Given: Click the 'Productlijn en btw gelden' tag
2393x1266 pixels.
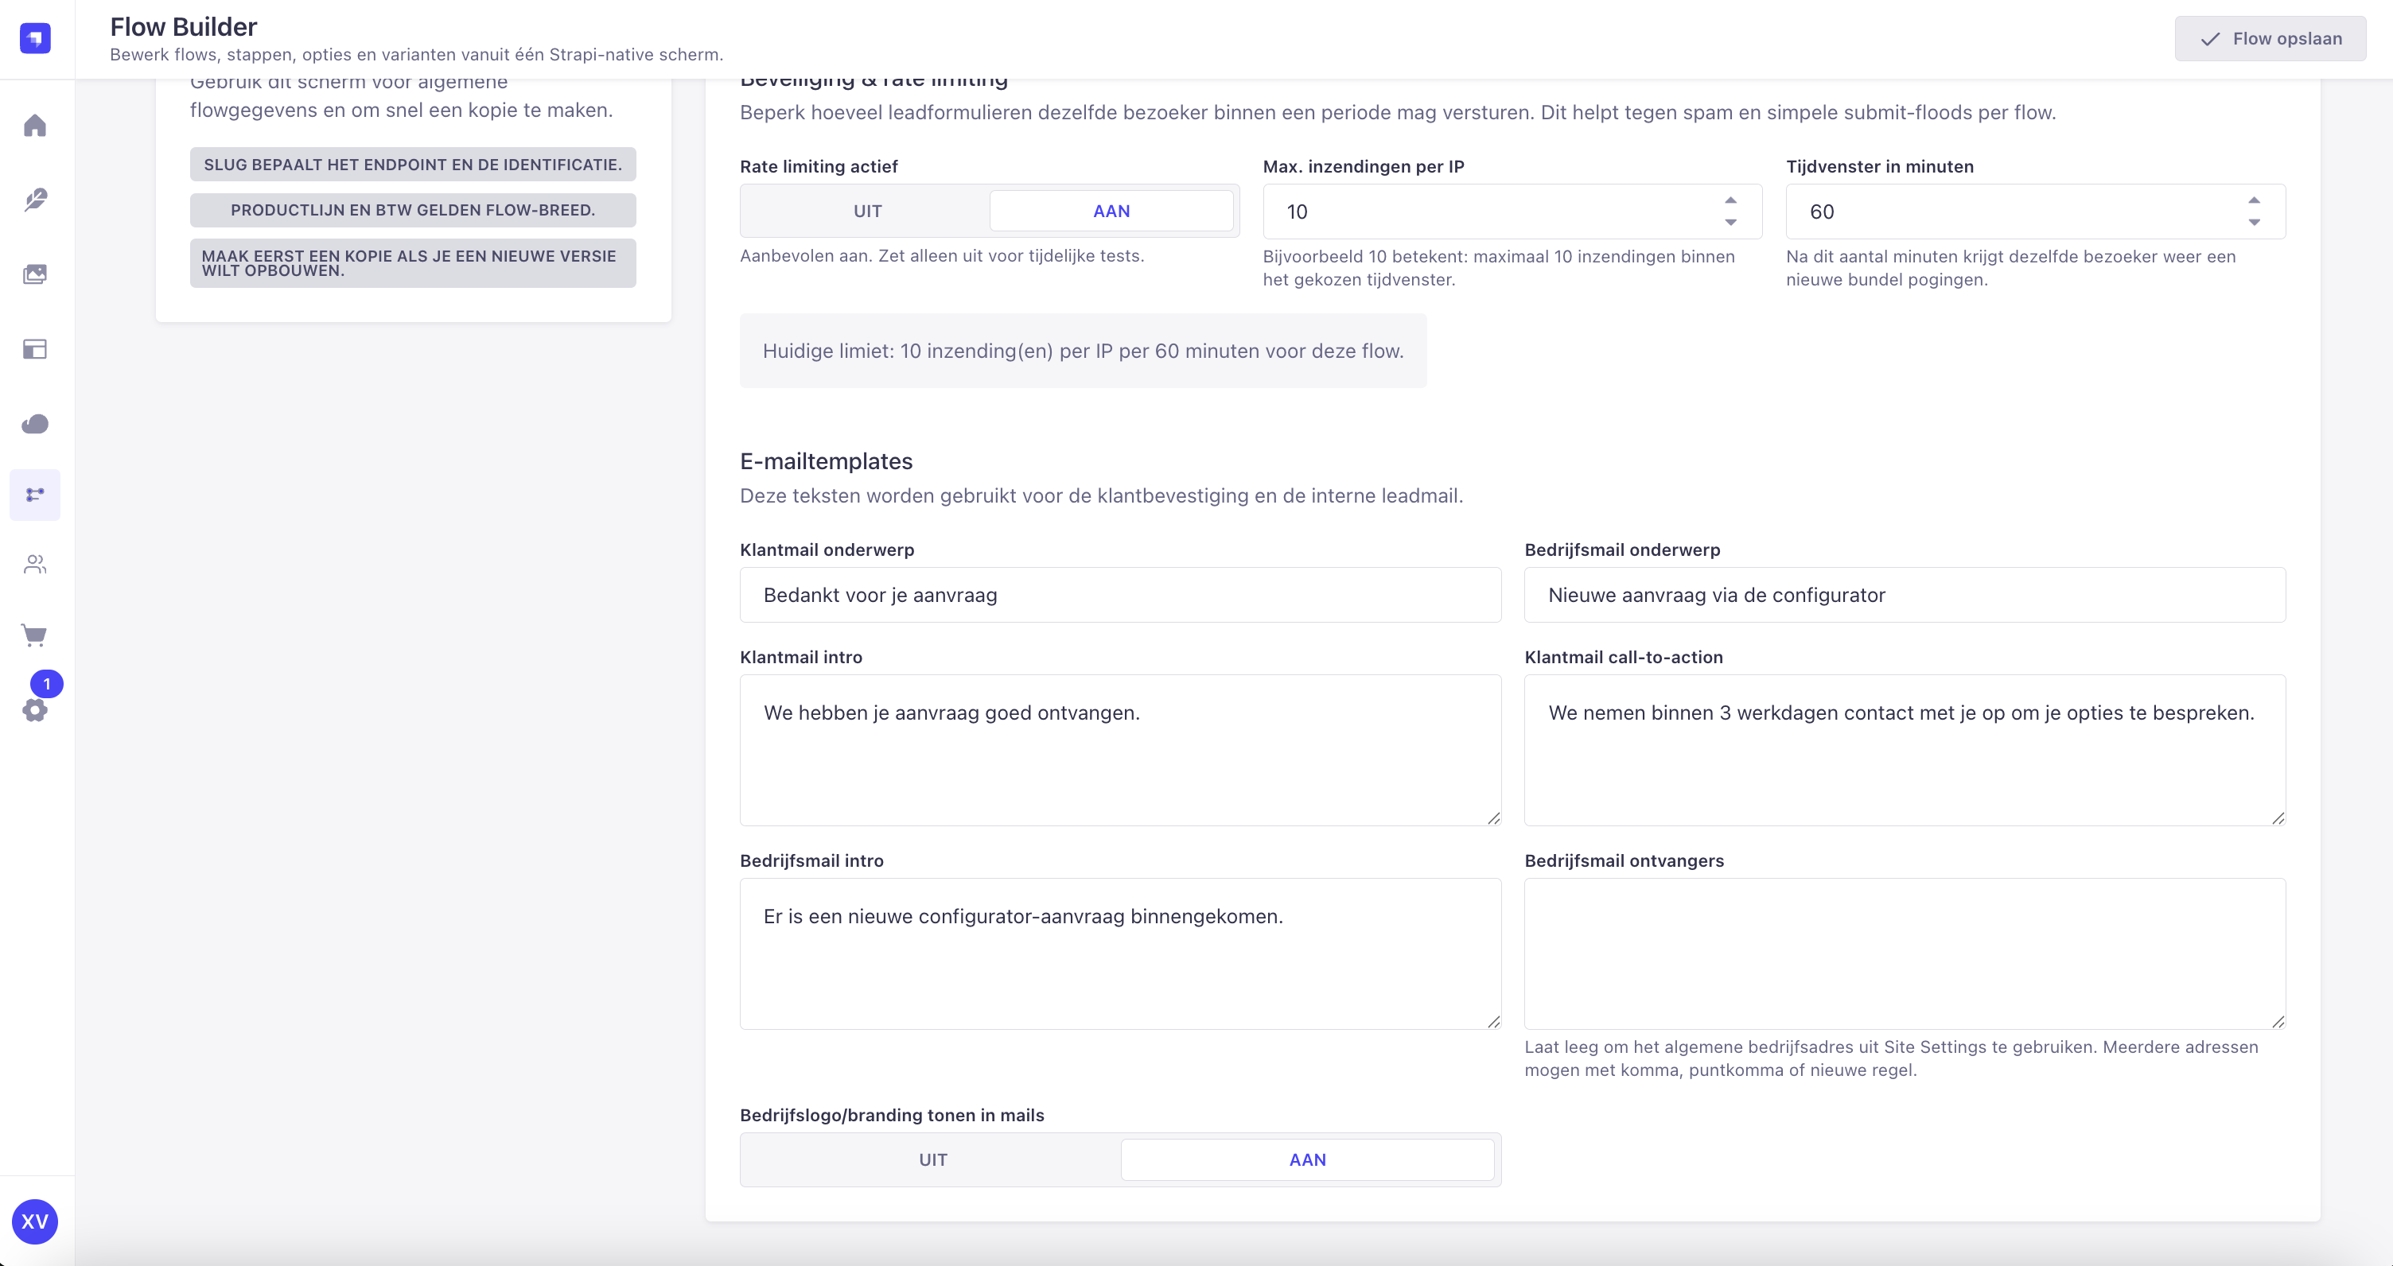Looking at the screenshot, I should click(412, 210).
